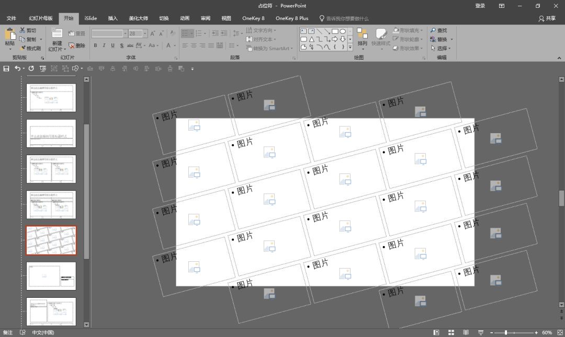Click the 格式刷 format painter button
The image size is (565, 337).
click(31, 48)
